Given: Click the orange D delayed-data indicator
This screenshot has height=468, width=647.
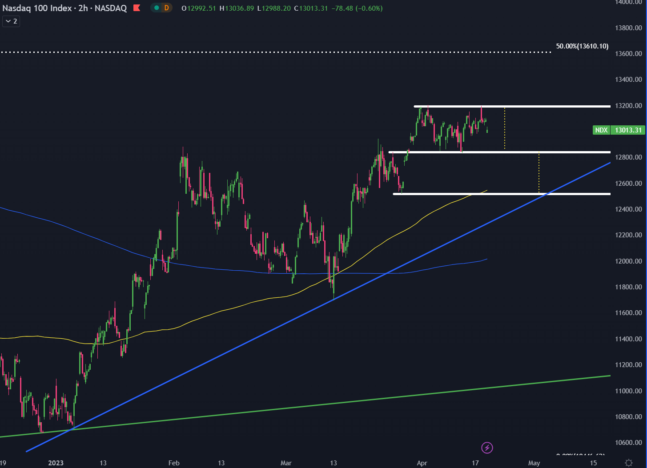Looking at the screenshot, I should [166, 8].
